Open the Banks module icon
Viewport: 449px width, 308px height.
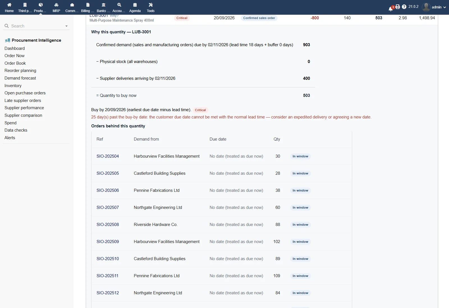pos(104,5)
